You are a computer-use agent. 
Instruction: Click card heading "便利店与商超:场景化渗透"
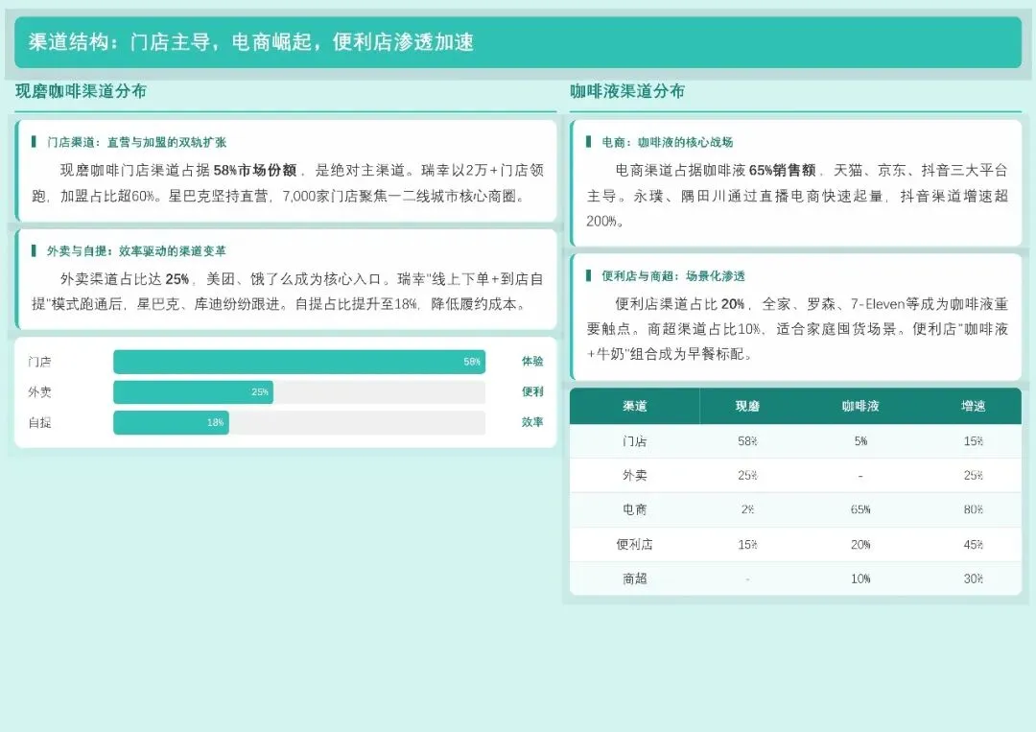(673, 276)
